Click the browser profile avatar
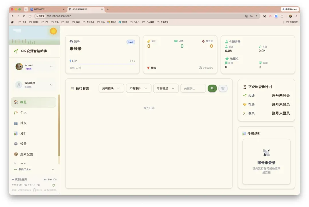Screen dimensions: 309x207 [x=290, y=16]
